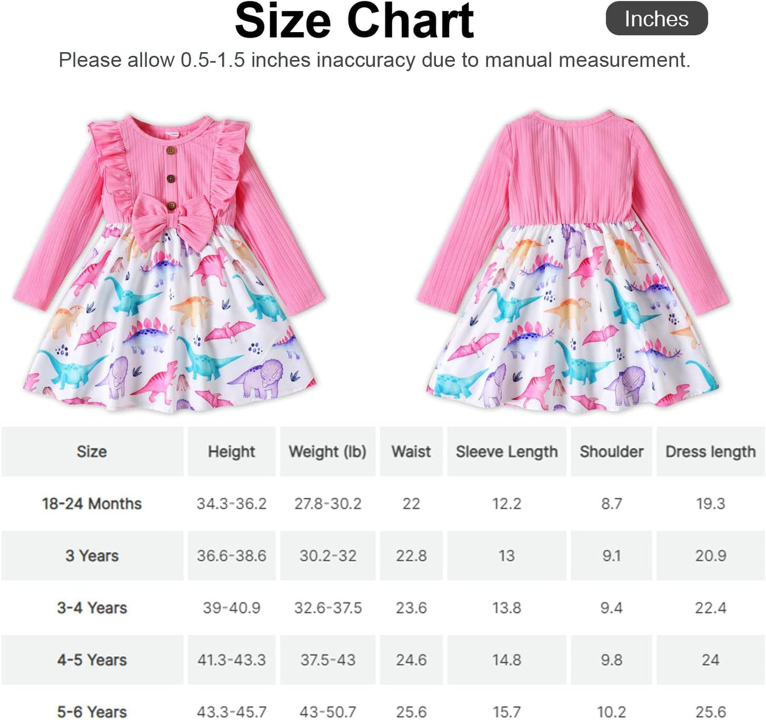Image resolution: width=766 pixels, height=720 pixels.
Task: Click the Height column header
Action: pos(231,452)
